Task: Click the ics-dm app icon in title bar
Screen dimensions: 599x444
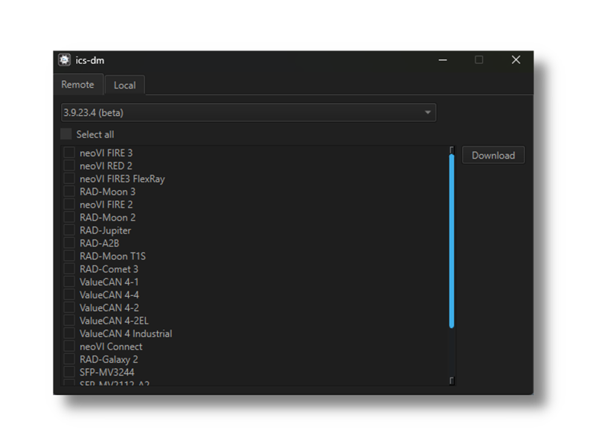Action: 64,60
